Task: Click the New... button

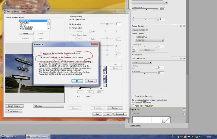Action: (x=115, y=108)
